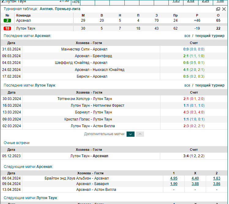Select odds 1.63 for Арсенал away win
The width and height of the screenshot is (229, 204).
216,178
